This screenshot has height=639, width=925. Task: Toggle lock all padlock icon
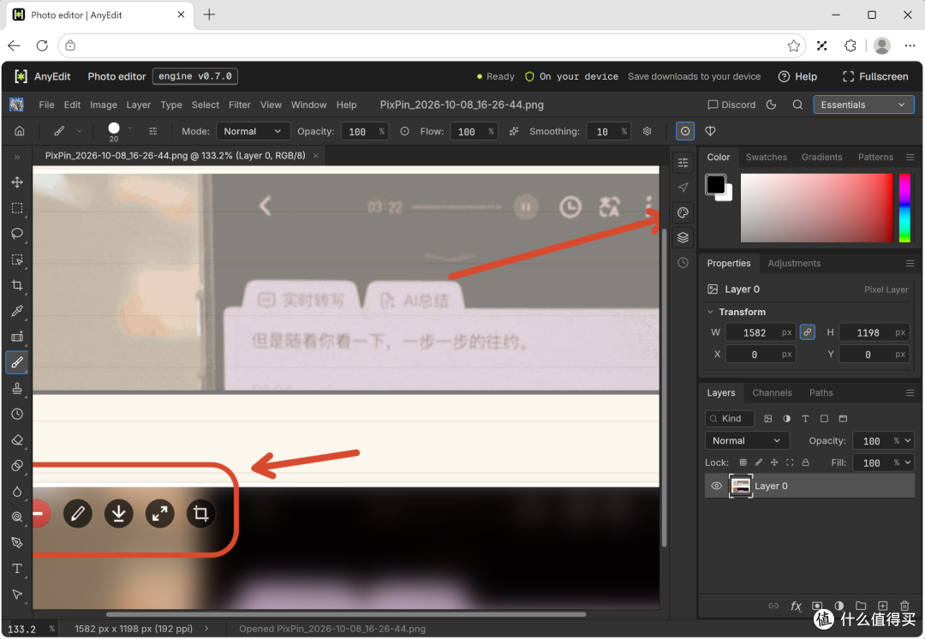805,463
